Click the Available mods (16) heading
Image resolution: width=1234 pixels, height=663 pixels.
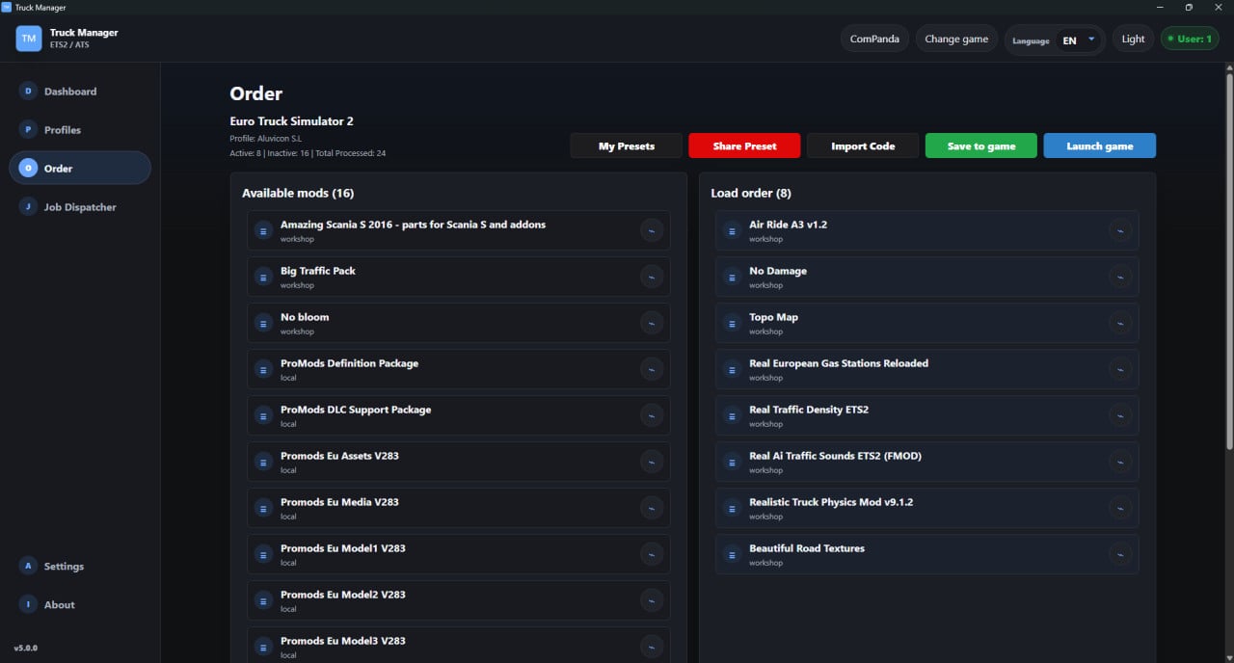pyautogui.click(x=298, y=194)
